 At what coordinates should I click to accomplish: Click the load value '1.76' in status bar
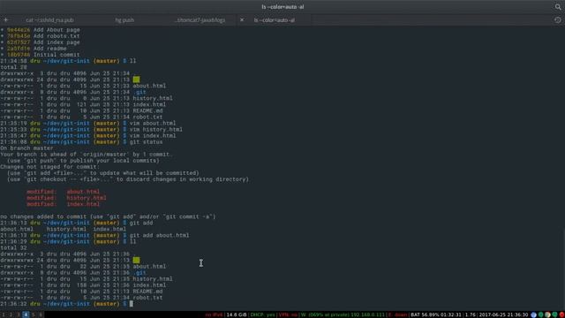(470, 314)
